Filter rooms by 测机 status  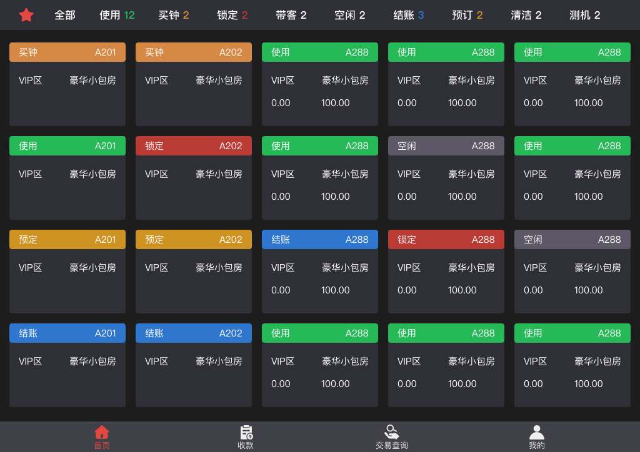pyautogui.click(x=584, y=15)
